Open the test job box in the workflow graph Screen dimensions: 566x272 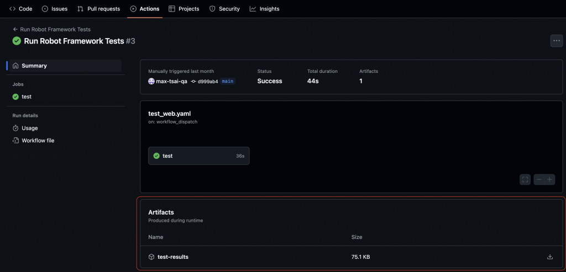click(x=198, y=156)
